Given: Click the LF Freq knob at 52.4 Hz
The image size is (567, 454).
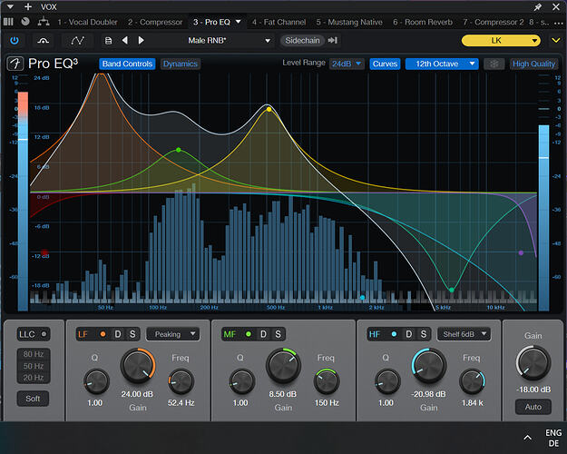Looking at the screenshot, I should click(181, 381).
